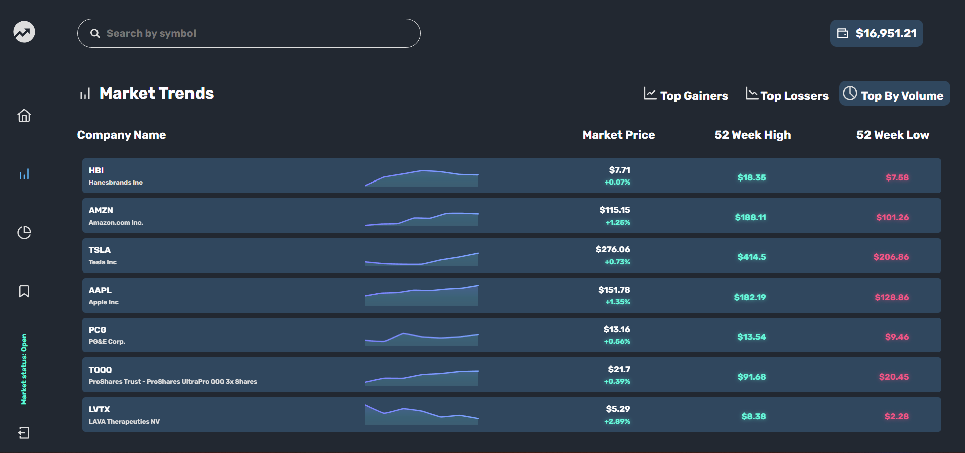Viewport: 965px width, 453px height.
Task: Open the portfolio pie chart sidebar icon
Action: (x=24, y=232)
